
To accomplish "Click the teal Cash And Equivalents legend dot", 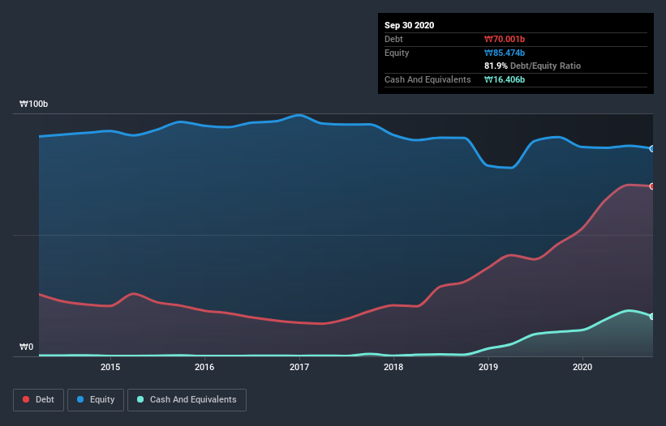I will 140,399.
